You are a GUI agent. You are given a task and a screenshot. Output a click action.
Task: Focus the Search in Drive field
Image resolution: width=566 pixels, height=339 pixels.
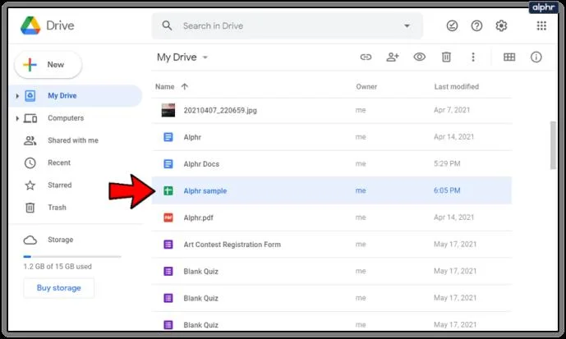pyautogui.click(x=287, y=25)
